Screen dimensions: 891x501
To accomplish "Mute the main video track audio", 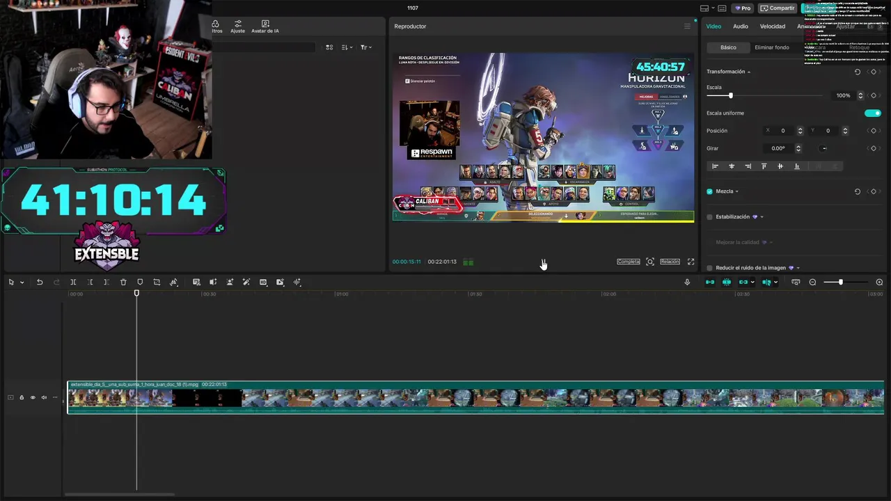I will pos(44,397).
